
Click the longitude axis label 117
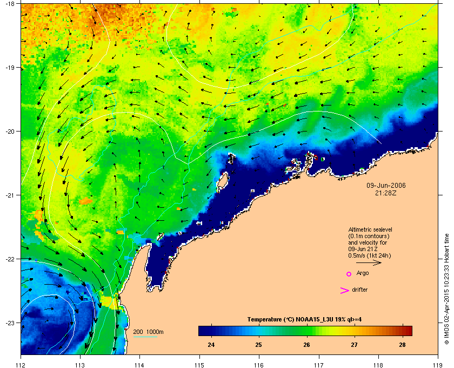(319, 365)
